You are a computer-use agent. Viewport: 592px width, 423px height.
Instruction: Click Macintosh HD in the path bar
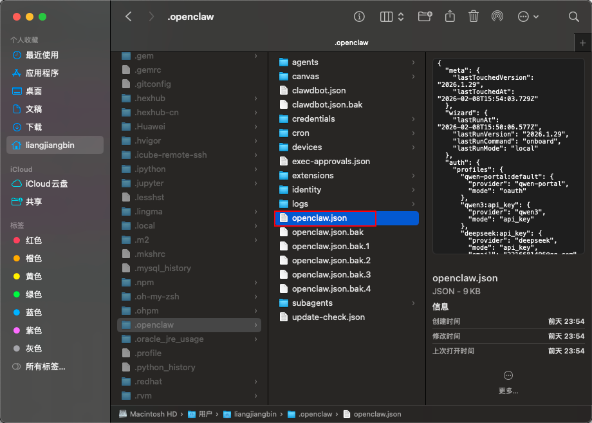(x=149, y=415)
